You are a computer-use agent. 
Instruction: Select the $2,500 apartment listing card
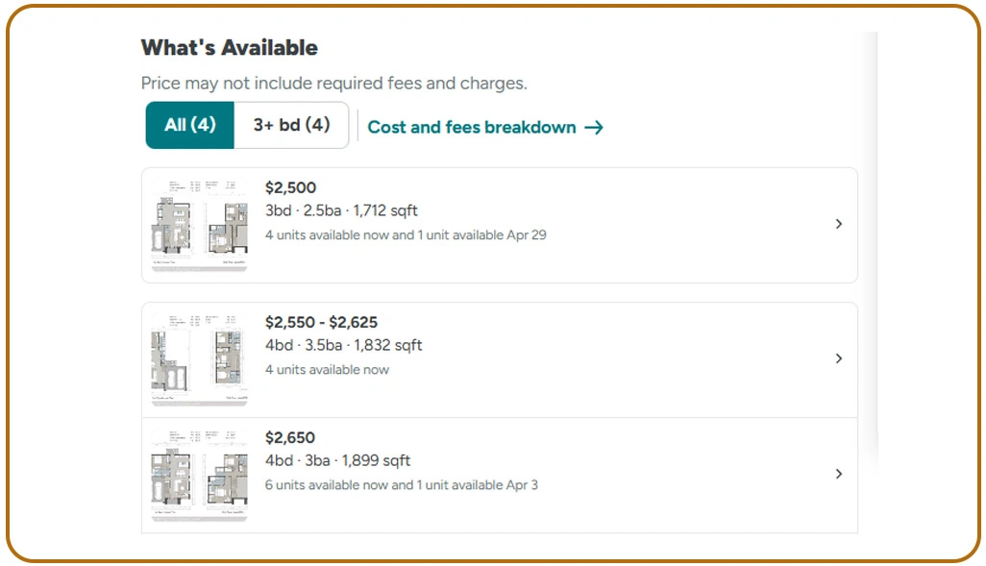point(500,224)
